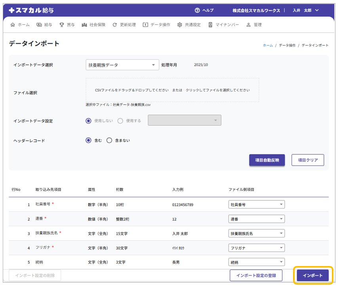Click the 給与 payroll icon
The image size is (339, 287).
[39, 25]
